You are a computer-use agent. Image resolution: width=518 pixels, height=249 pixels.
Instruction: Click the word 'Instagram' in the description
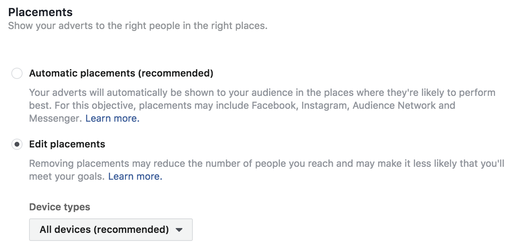[323, 106]
